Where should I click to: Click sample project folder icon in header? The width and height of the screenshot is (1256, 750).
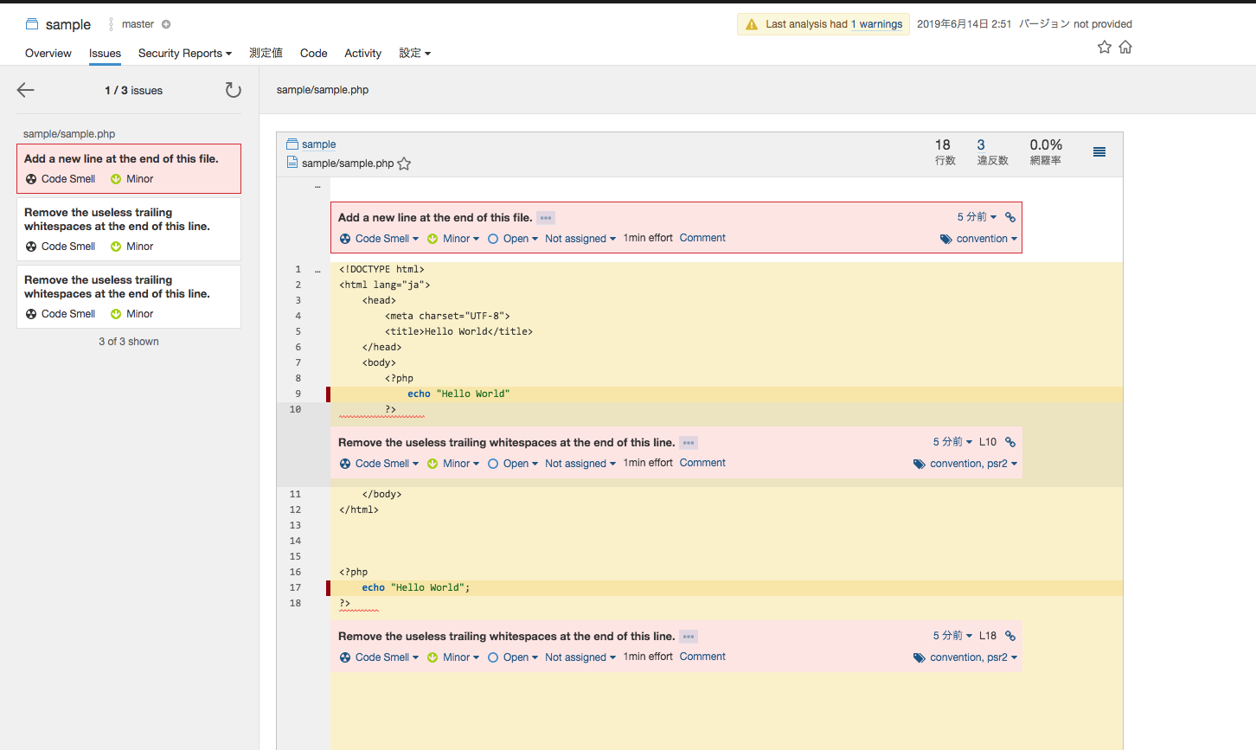(x=32, y=24)
